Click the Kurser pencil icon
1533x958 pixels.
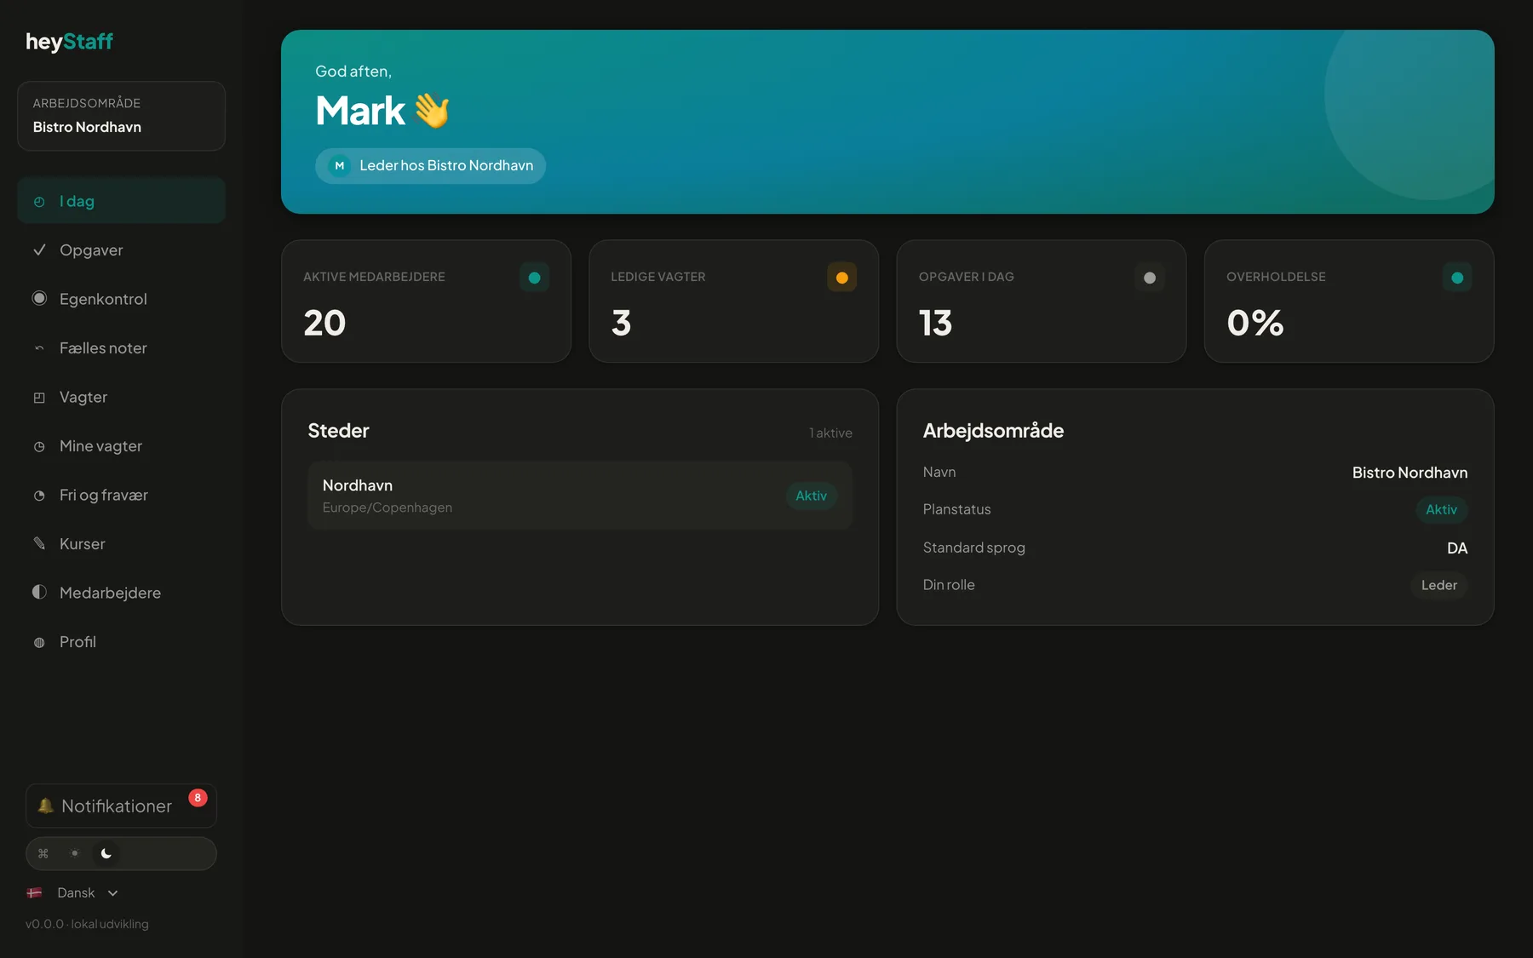pos(39,543)
